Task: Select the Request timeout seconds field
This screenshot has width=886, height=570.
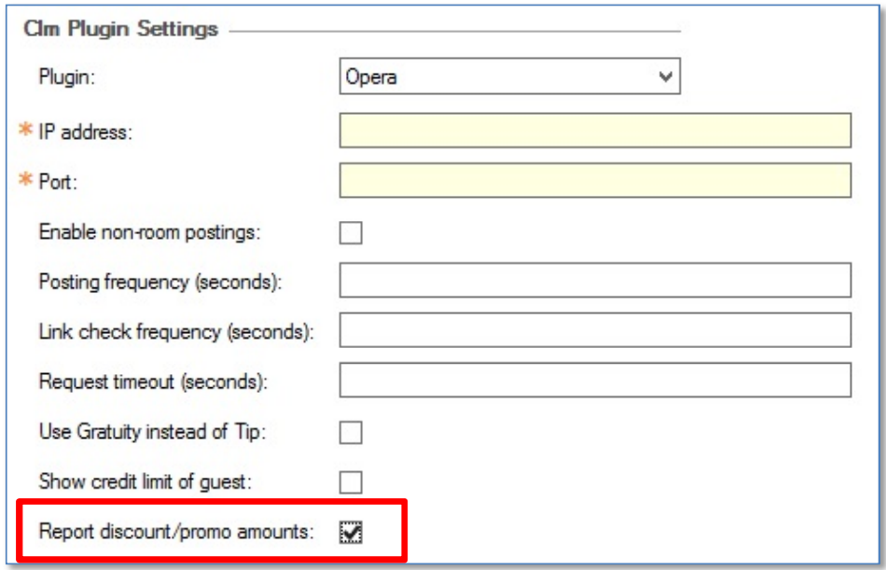Action: tap(595, 380)
